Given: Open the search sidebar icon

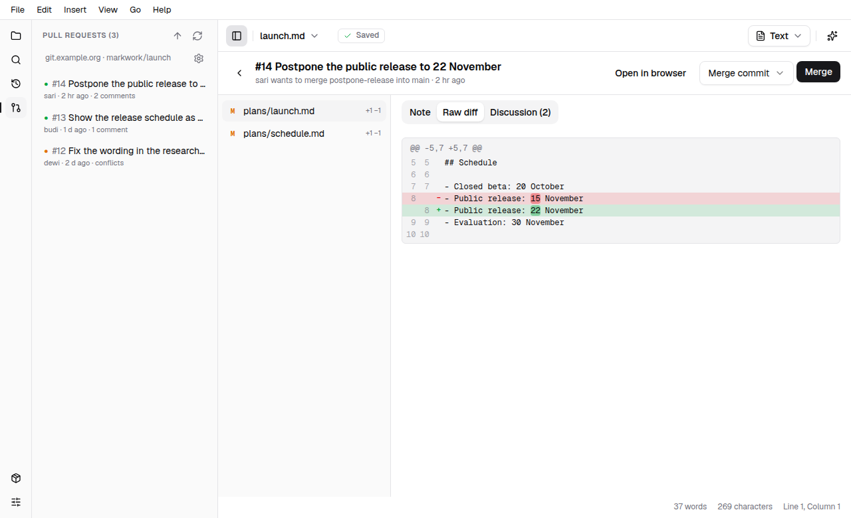Looking at the screenshot, I should pyautogui.click(x=16, y=60).
